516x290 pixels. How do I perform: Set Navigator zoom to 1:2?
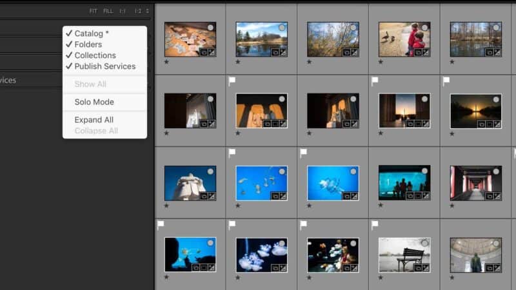[x=138, y=11]
